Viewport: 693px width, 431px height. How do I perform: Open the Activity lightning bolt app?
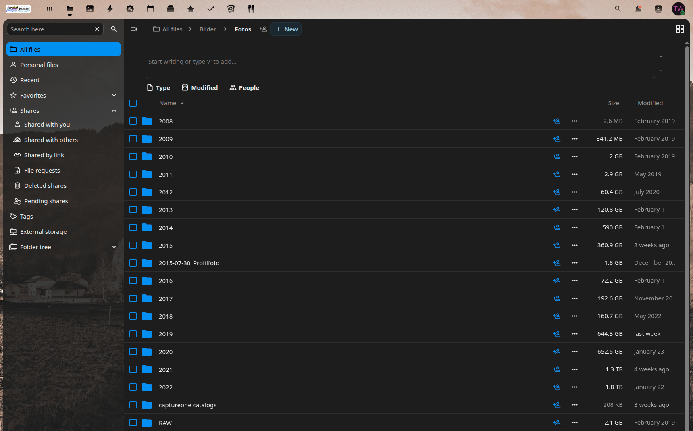coord(110,9)
